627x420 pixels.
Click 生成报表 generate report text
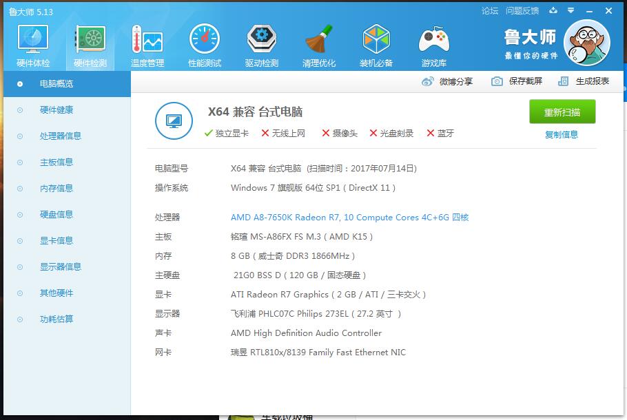pyautogui.click(x=593, y=81)
